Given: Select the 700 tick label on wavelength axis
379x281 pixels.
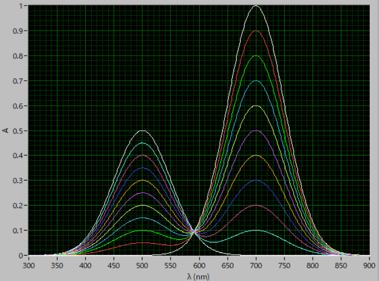Looking at the screenshot, I should pyautogui.click(x=256, y=265).
